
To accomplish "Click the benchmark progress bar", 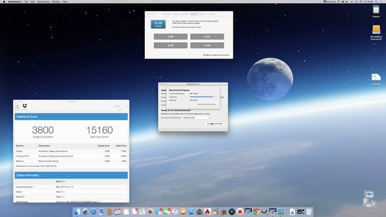I will (203, 97).
